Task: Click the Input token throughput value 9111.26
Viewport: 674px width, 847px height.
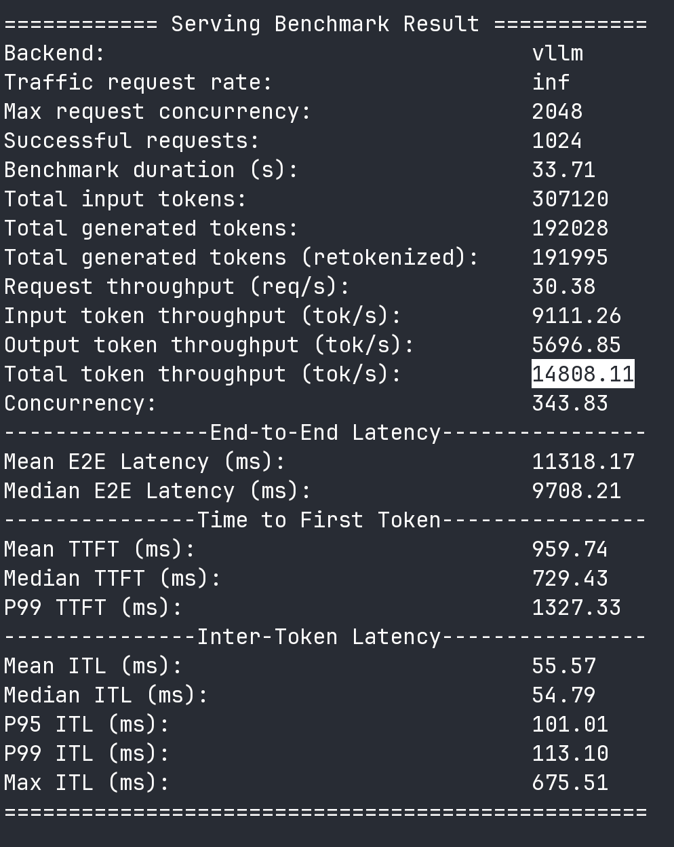Action: pyautogui.click(x=576, y=316)
